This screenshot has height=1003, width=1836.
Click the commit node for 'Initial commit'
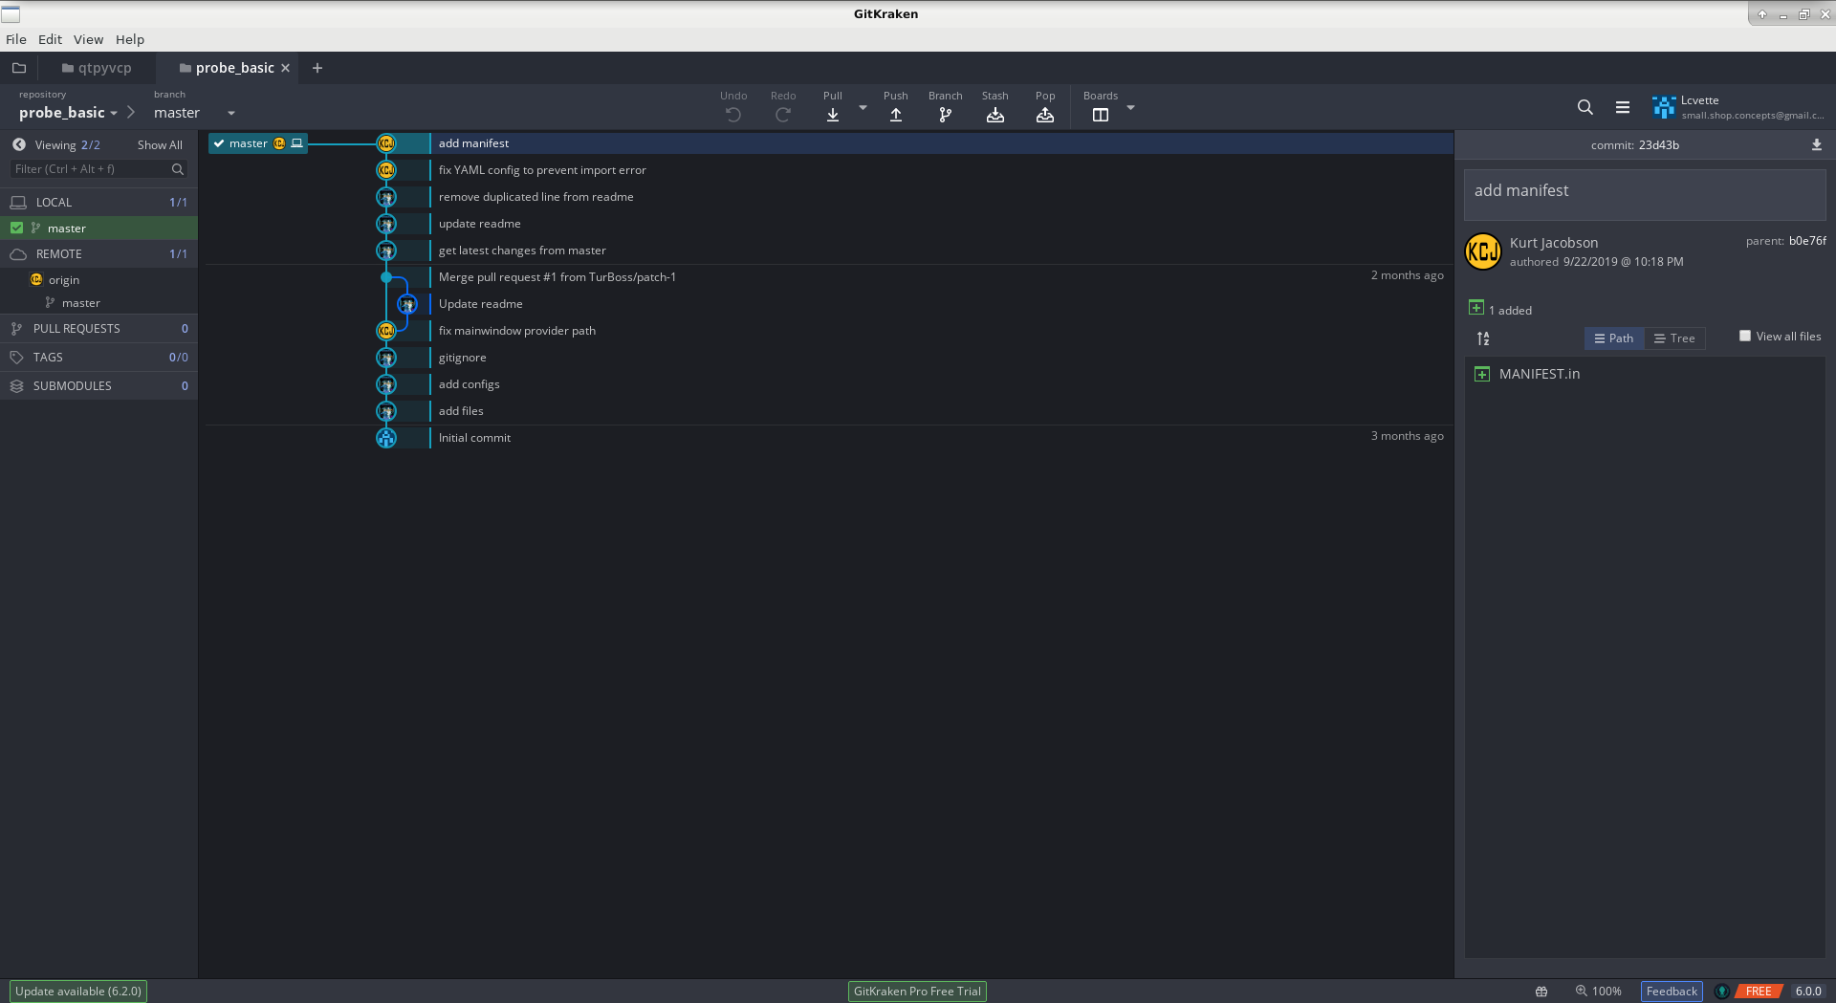pyautogui.click(x=386, y=438)
